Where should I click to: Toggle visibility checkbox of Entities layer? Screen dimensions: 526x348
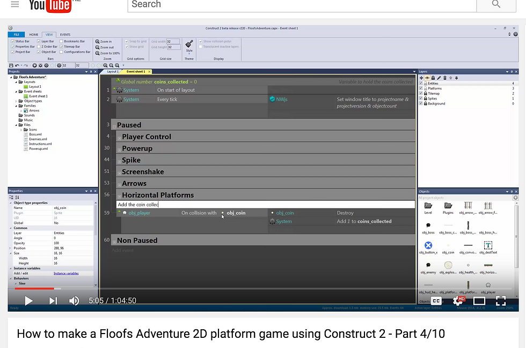pos(421,84)
